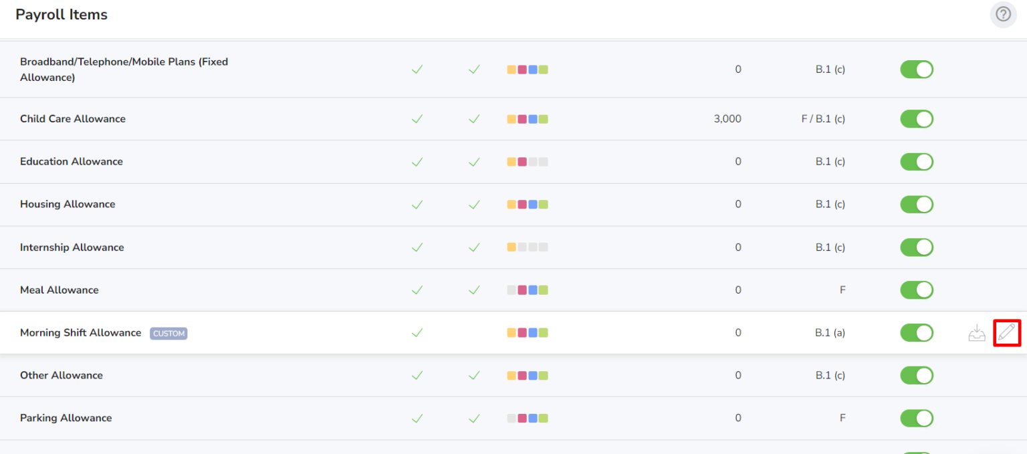Click the checkmark next to Housing Allowance
Screen dimensions: 1027x454
[417, 204]
